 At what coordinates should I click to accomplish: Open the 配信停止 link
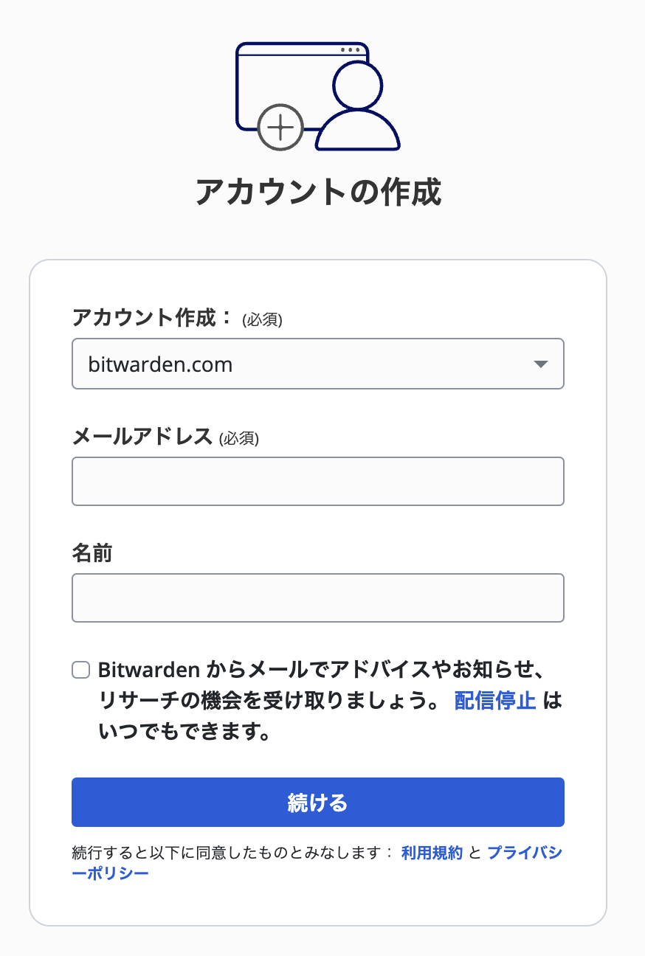pyautogui.click(x=495, y=702)
